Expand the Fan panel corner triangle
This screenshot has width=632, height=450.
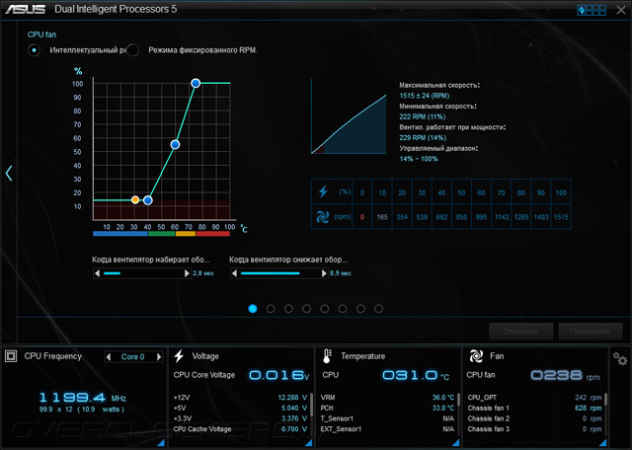pos(603,443)
